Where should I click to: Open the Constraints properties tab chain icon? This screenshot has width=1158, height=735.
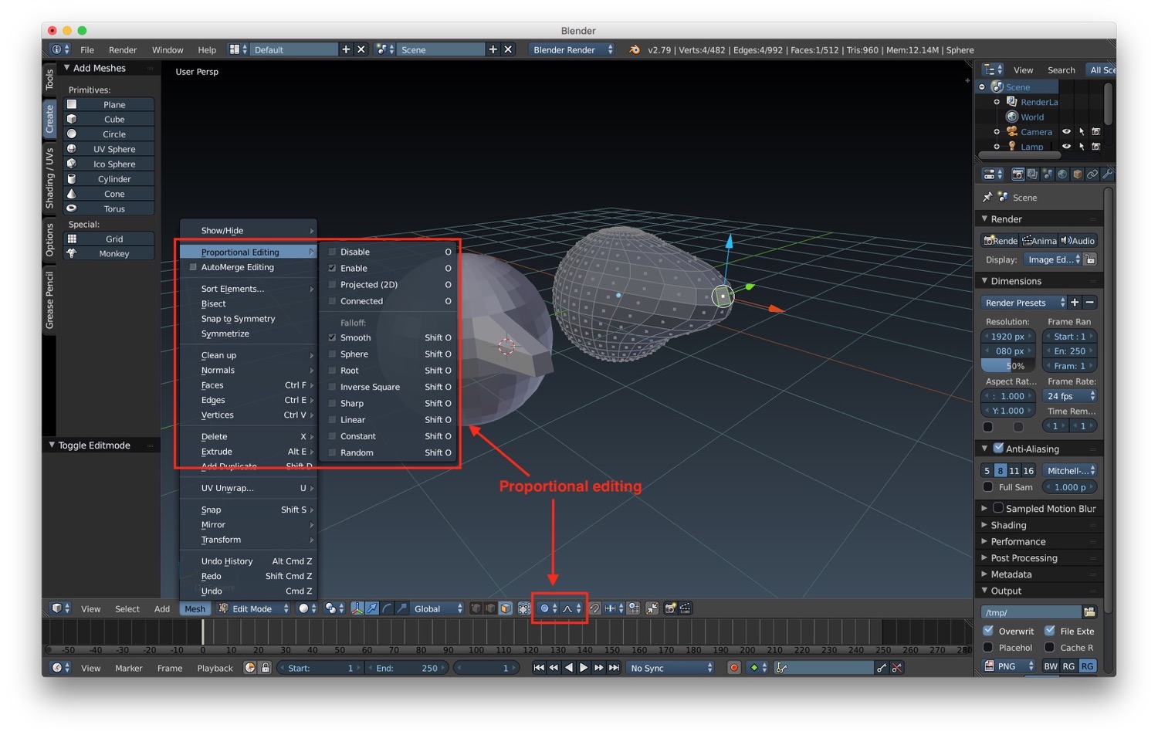pos(1092,174)
